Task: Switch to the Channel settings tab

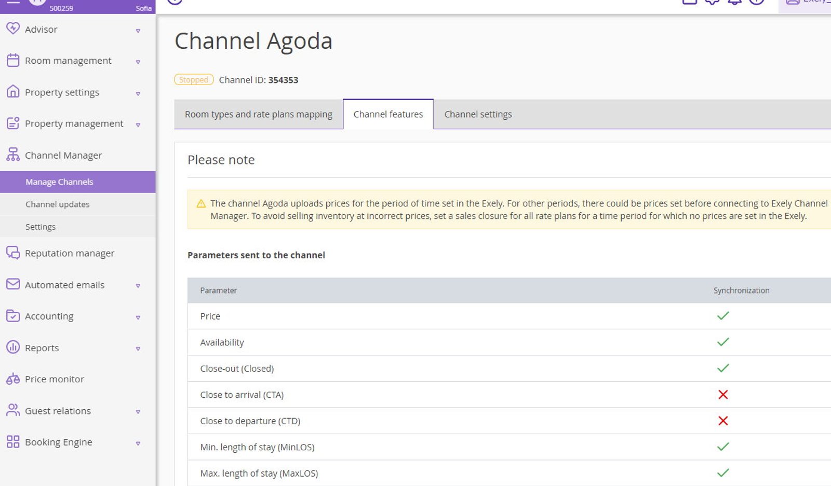Action: click(478, 114)
